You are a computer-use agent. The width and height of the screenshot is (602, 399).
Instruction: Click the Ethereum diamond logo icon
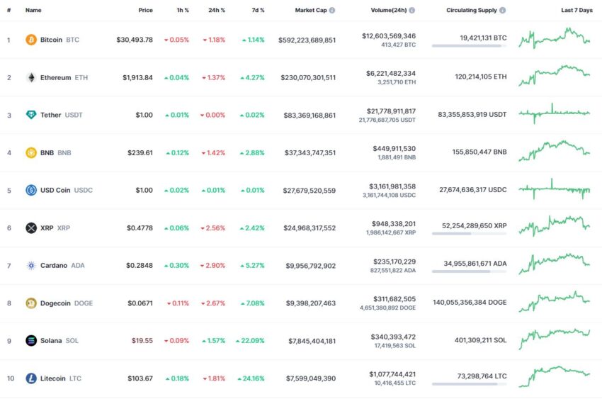[31, 77]
